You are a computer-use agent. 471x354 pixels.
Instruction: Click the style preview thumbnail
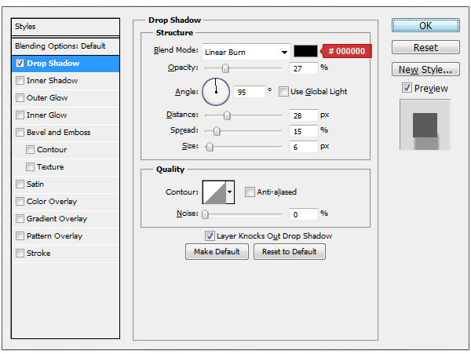pyautogui.click(x=425, y=125)
